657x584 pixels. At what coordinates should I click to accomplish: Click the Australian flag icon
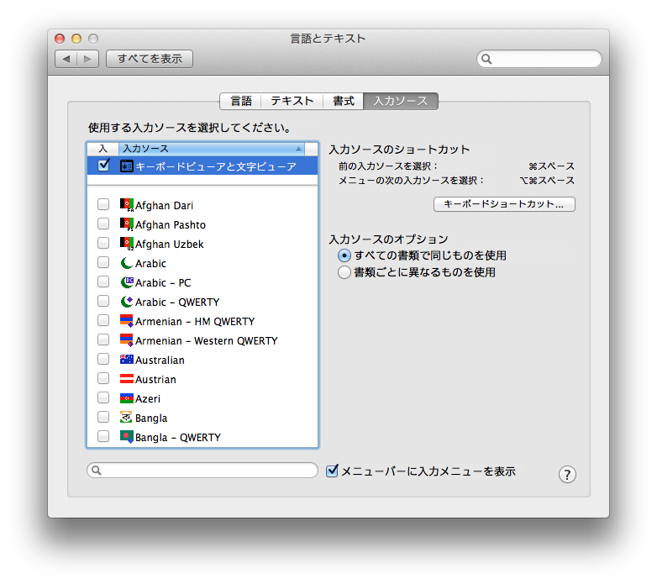pyautogui.click(x=127, y=360)
